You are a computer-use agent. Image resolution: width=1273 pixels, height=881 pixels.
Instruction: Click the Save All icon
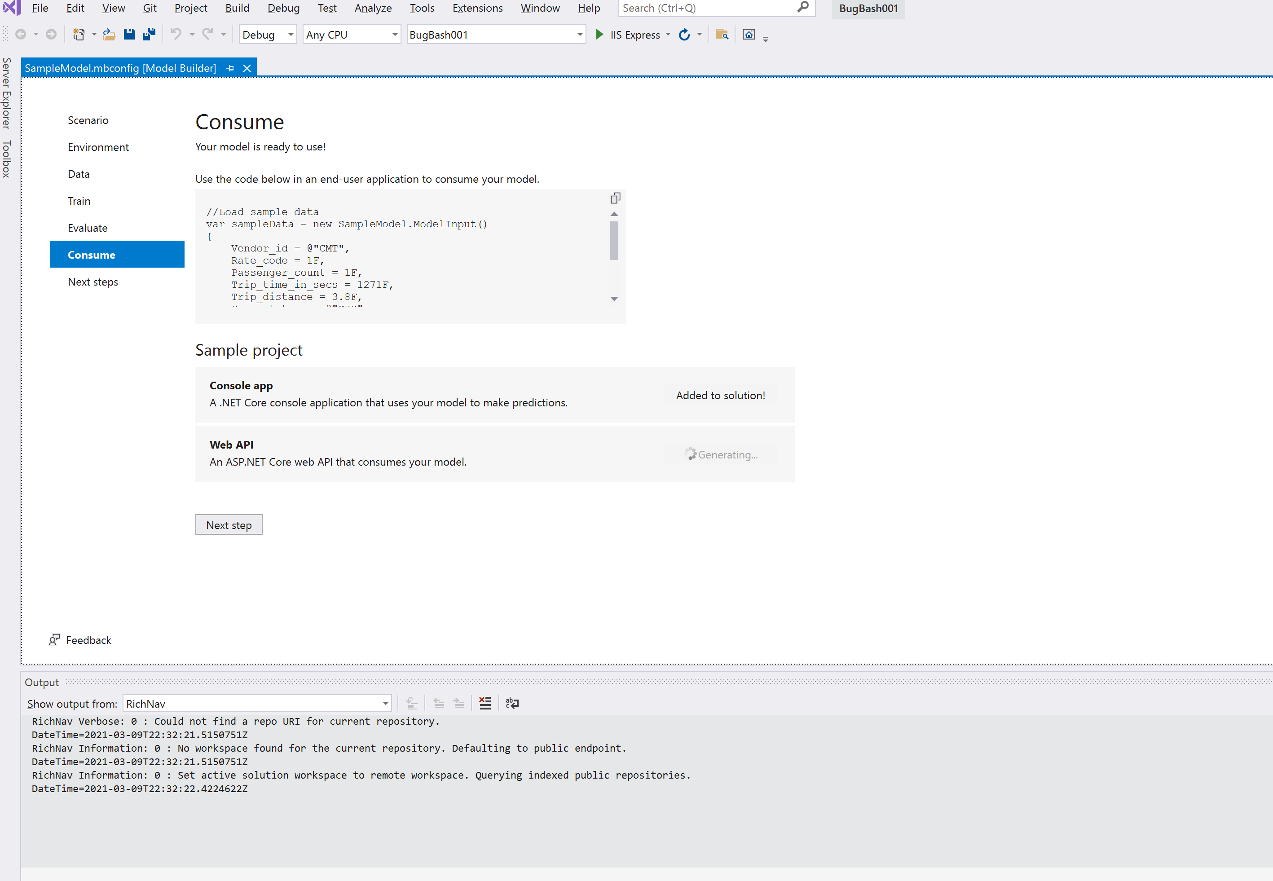[x=149, y=34]
